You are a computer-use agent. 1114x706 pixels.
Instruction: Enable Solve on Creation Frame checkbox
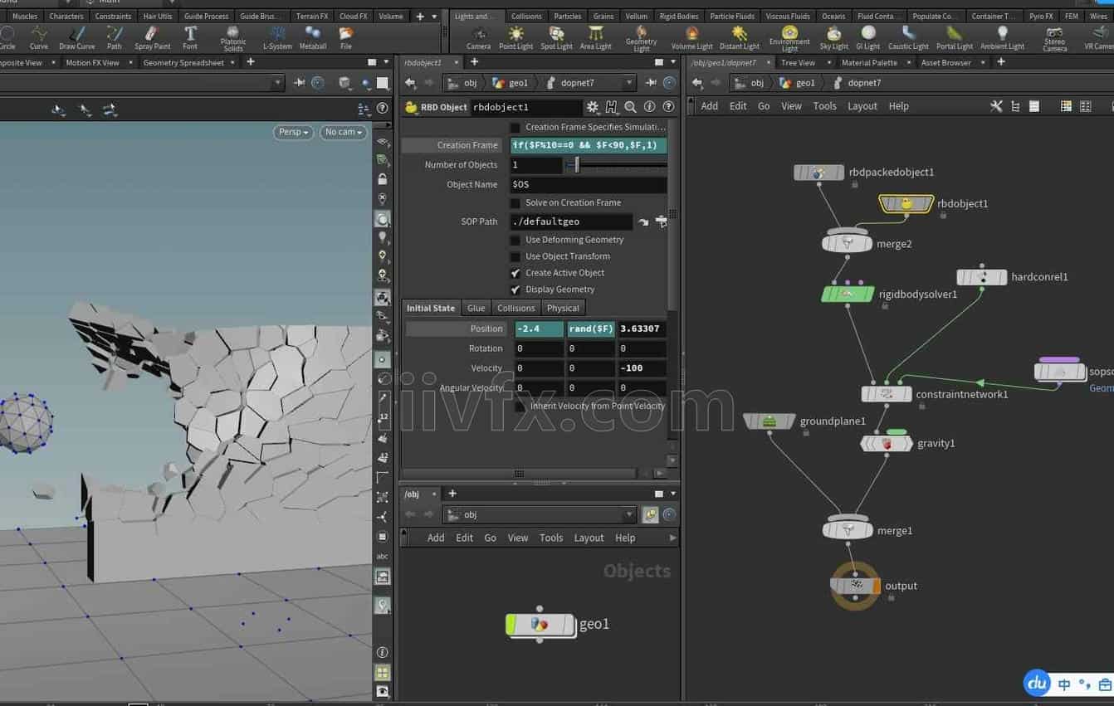point(515,202)
